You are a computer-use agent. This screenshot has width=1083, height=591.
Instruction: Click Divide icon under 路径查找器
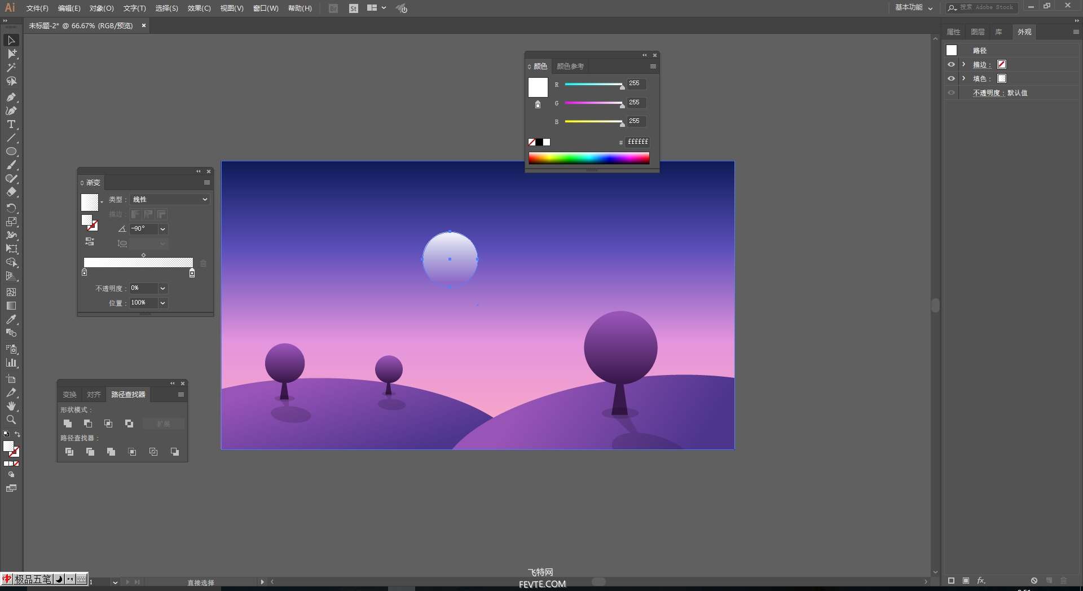[69, 452]
